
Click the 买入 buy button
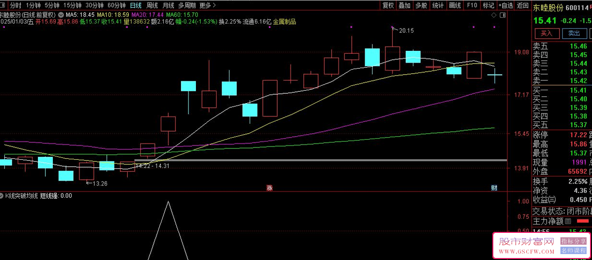pos(547,34)
